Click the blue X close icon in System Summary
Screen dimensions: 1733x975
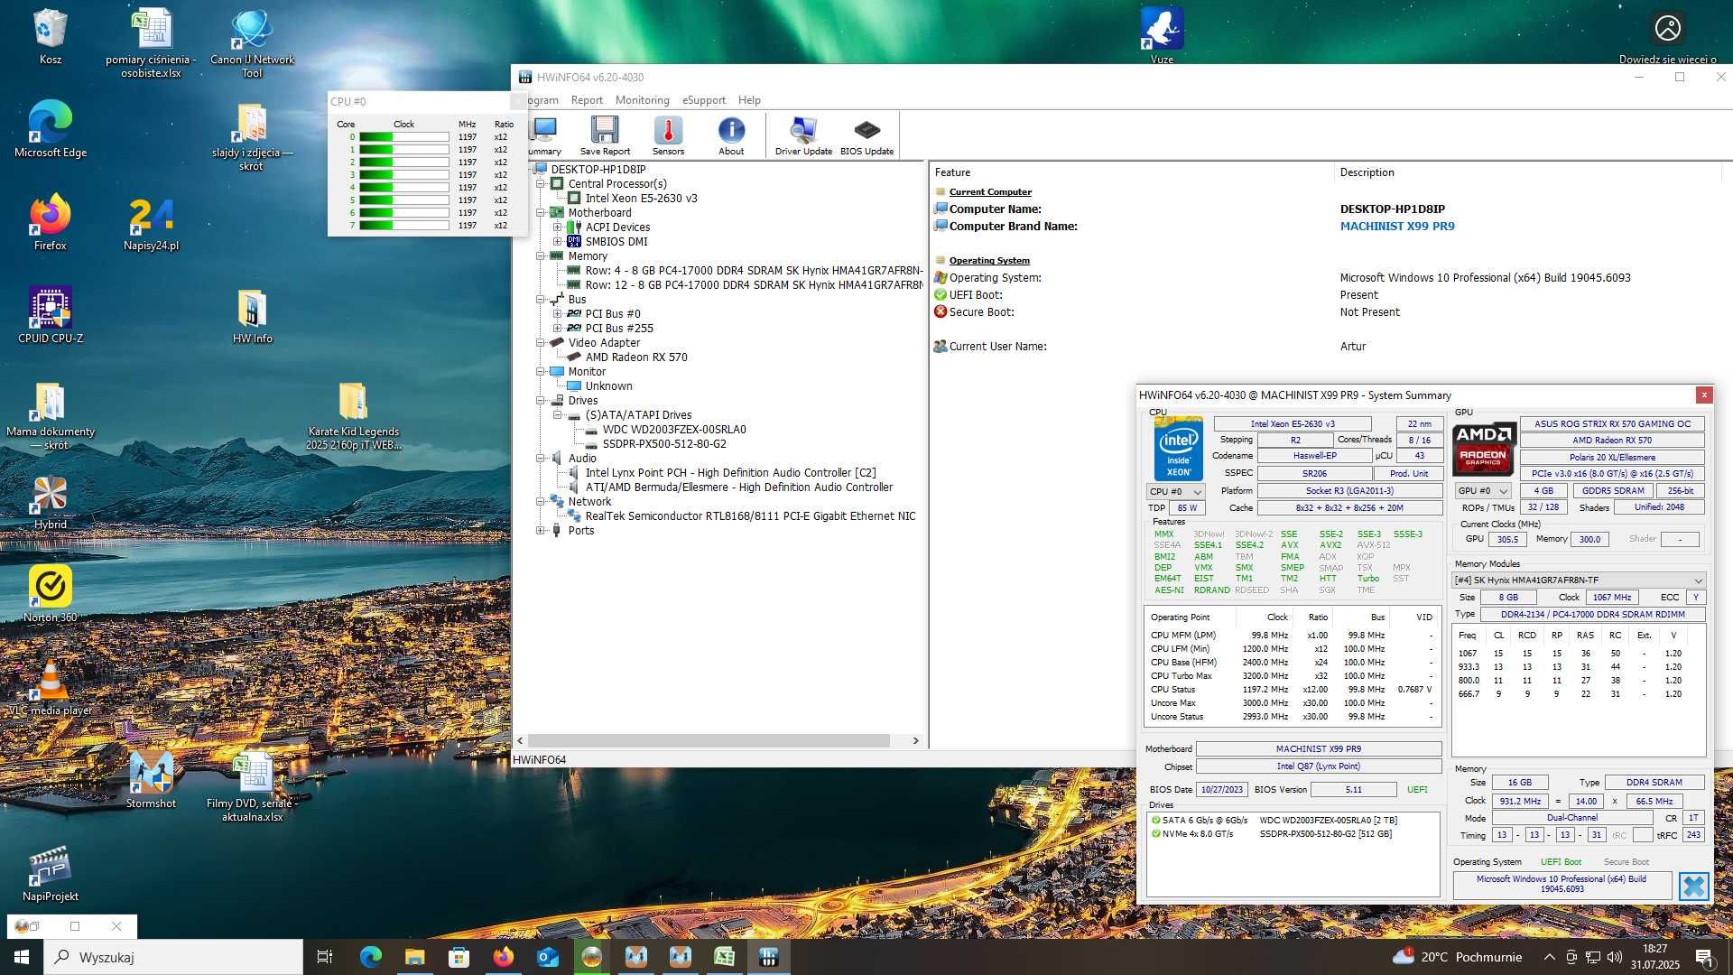[1693, 887]
